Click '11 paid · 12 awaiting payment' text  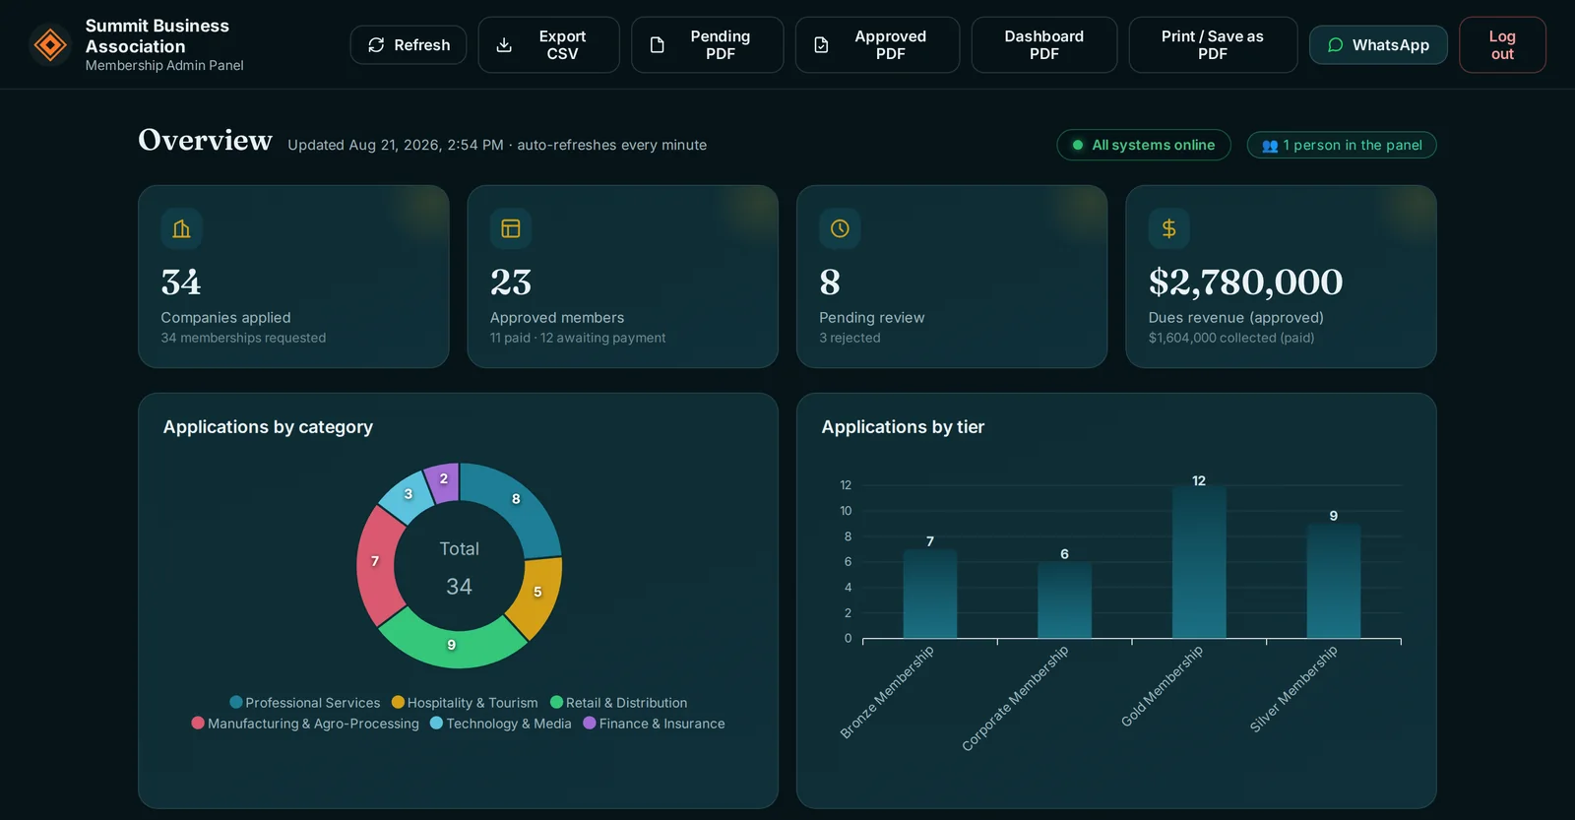578,338
